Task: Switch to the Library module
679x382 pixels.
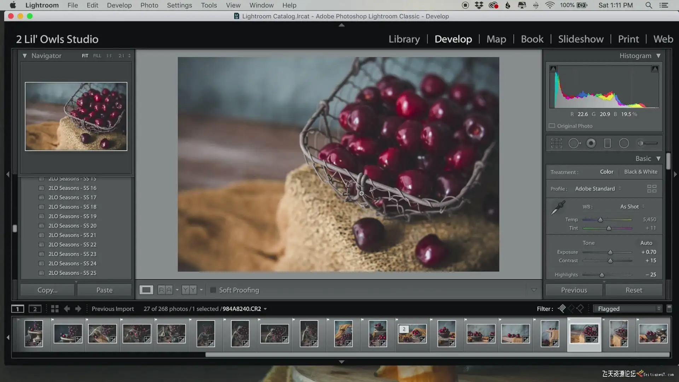Action: click(x=404, y=39)
